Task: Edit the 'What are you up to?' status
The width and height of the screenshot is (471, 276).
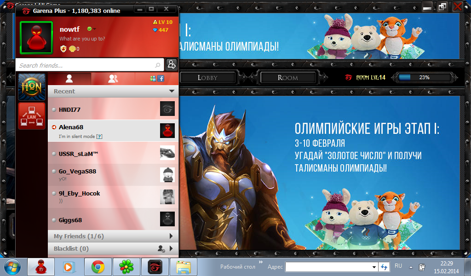Action: (82, 39)
